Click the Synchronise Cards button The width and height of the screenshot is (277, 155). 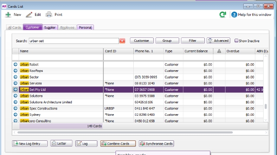point(156,143)
